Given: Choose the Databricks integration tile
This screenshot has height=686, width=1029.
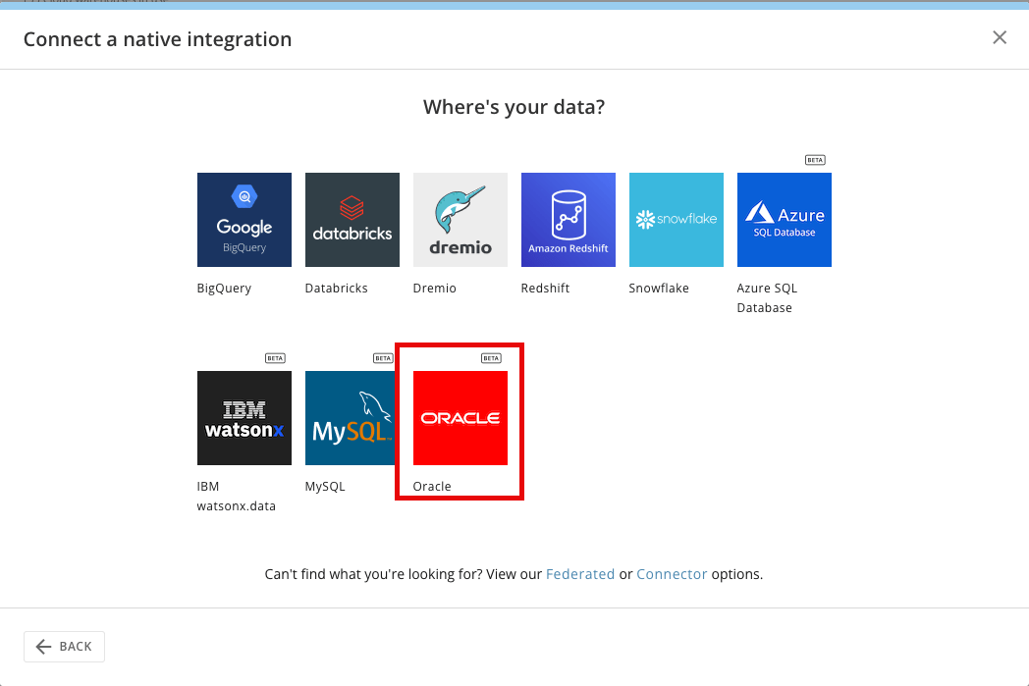Looking at the screenshot, I should 352,220.
